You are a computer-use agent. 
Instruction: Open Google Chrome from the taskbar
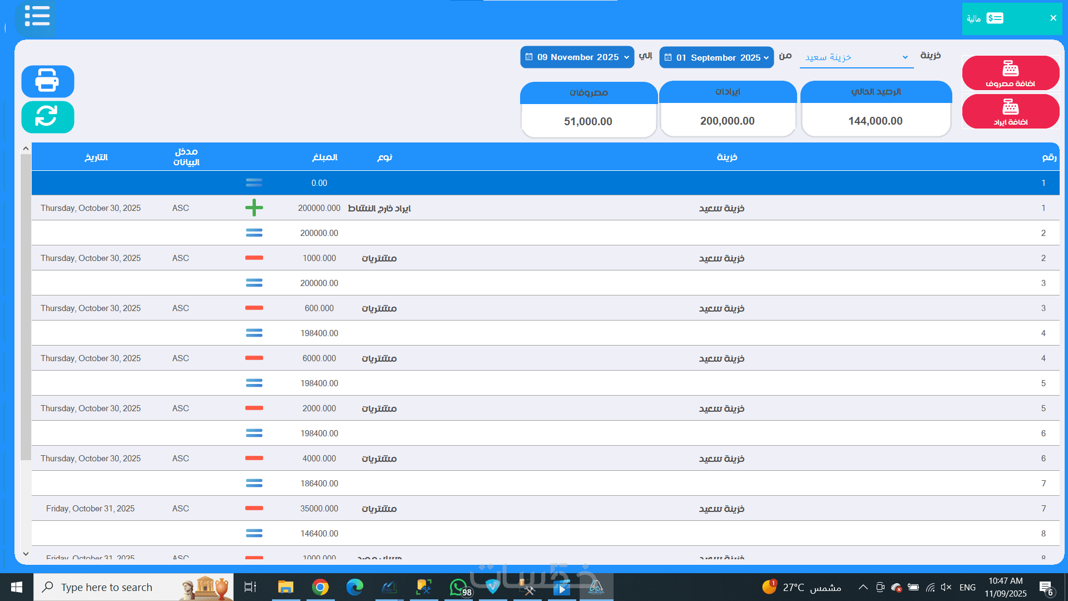(320, 587)
